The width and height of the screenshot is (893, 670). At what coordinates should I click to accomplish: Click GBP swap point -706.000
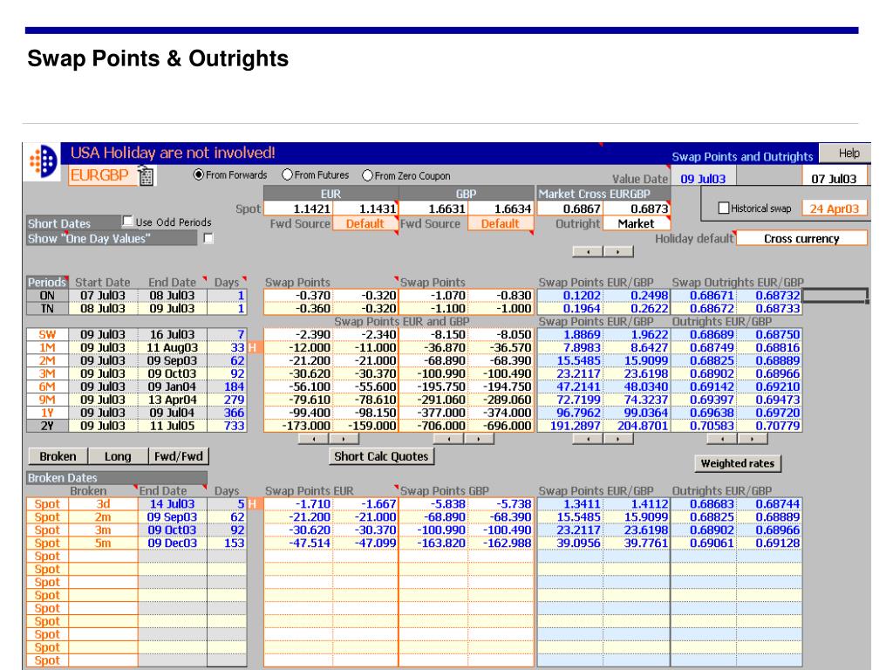pos(433,426)
